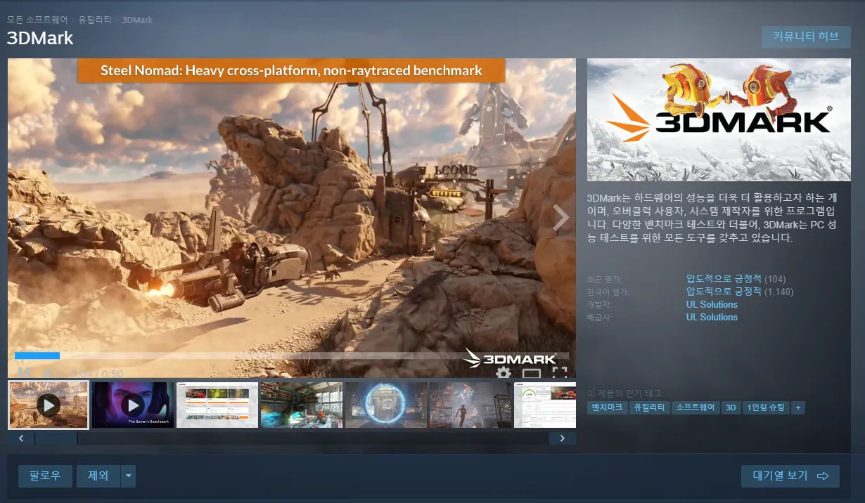Add a tag with the plus button
This screenshot has height=503, width=865.
pyautogui.click(x=798, y=407)
